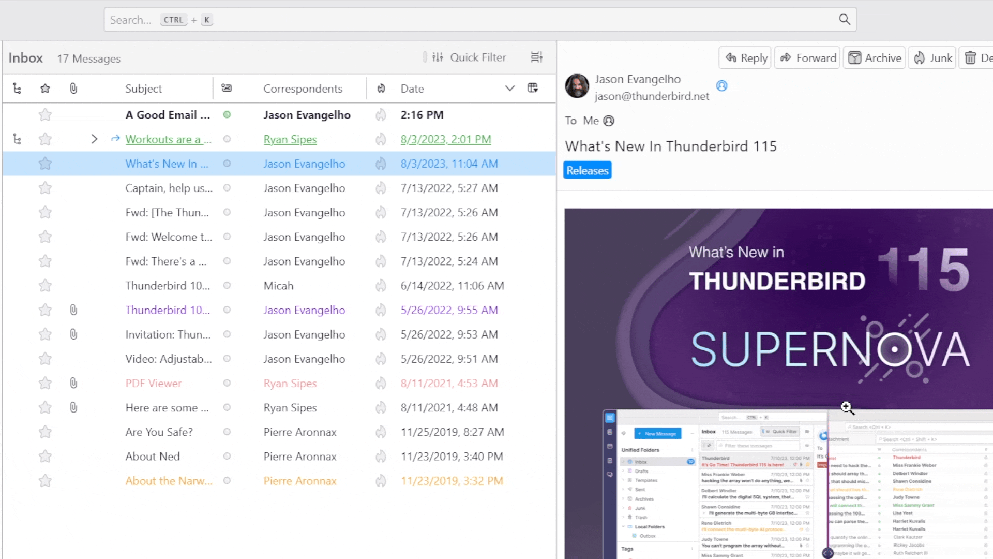Click the search magnifier icon
Image resolution: width=993 pixels, height=559 pixels.
(x=844, y=20)
